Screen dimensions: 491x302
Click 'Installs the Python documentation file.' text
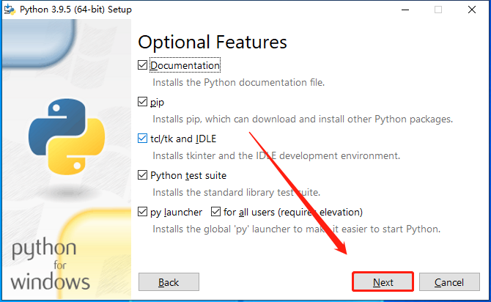point(239,82)
